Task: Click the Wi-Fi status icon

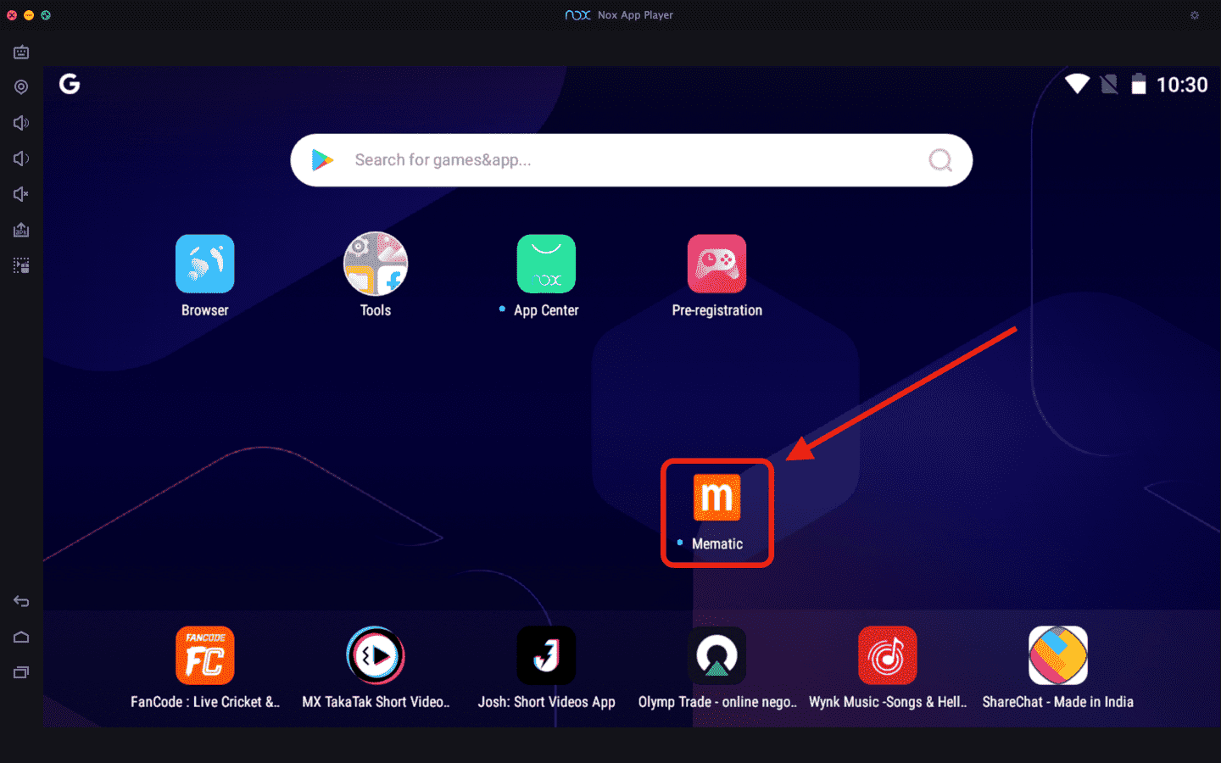Action: tap(1078, 84)
